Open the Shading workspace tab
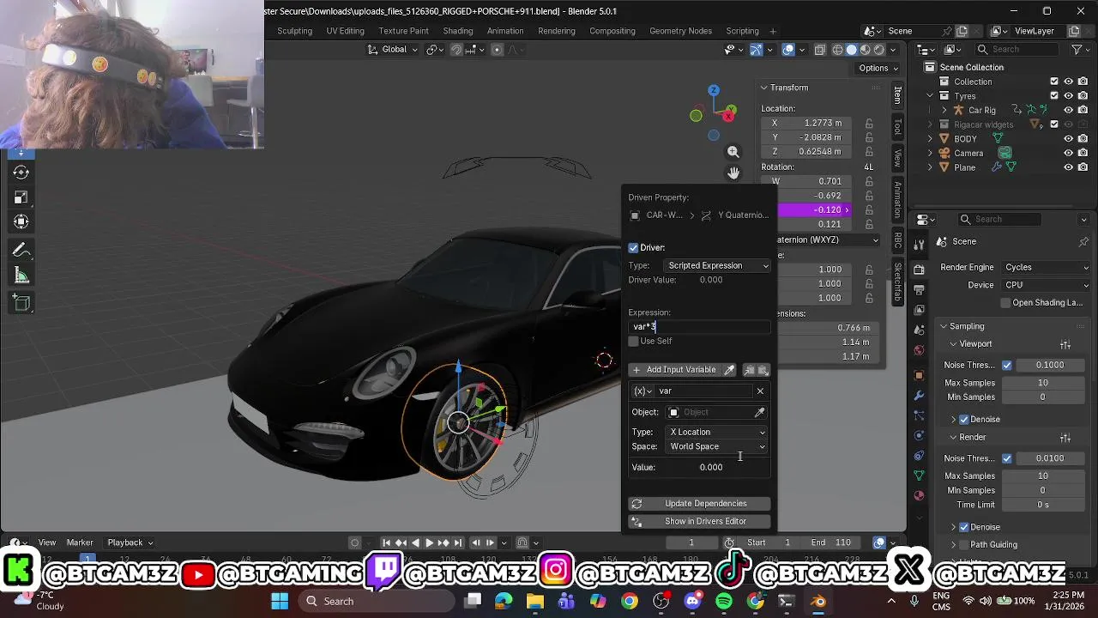 tap(457, 31)
